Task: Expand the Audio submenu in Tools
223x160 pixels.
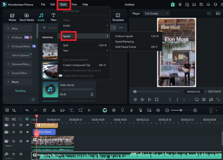Action: (x=84, y=25)
